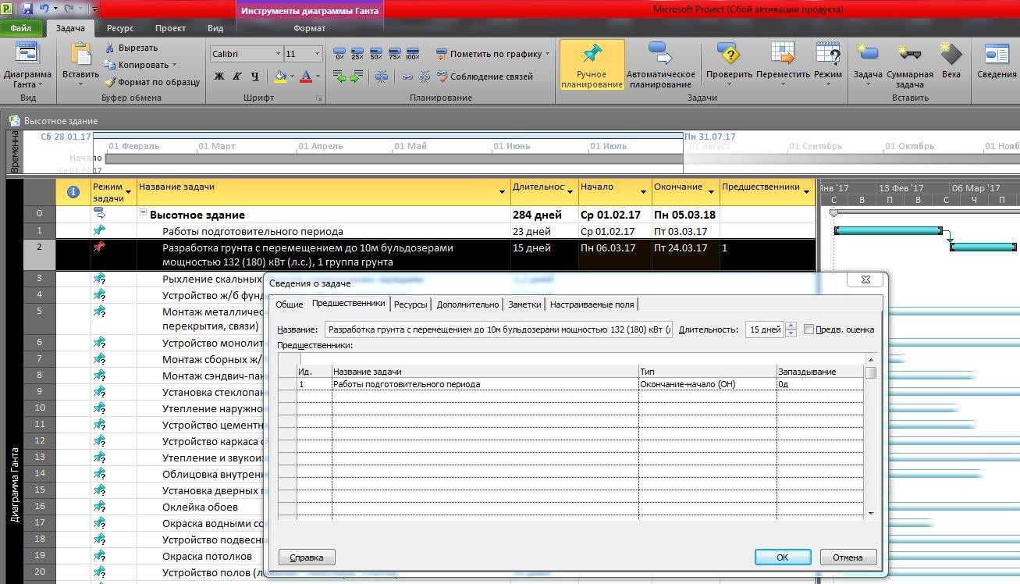Screen dimensions: 1020x584
Task: Click the Высотное здание timeline title
Action: [60, 121]
